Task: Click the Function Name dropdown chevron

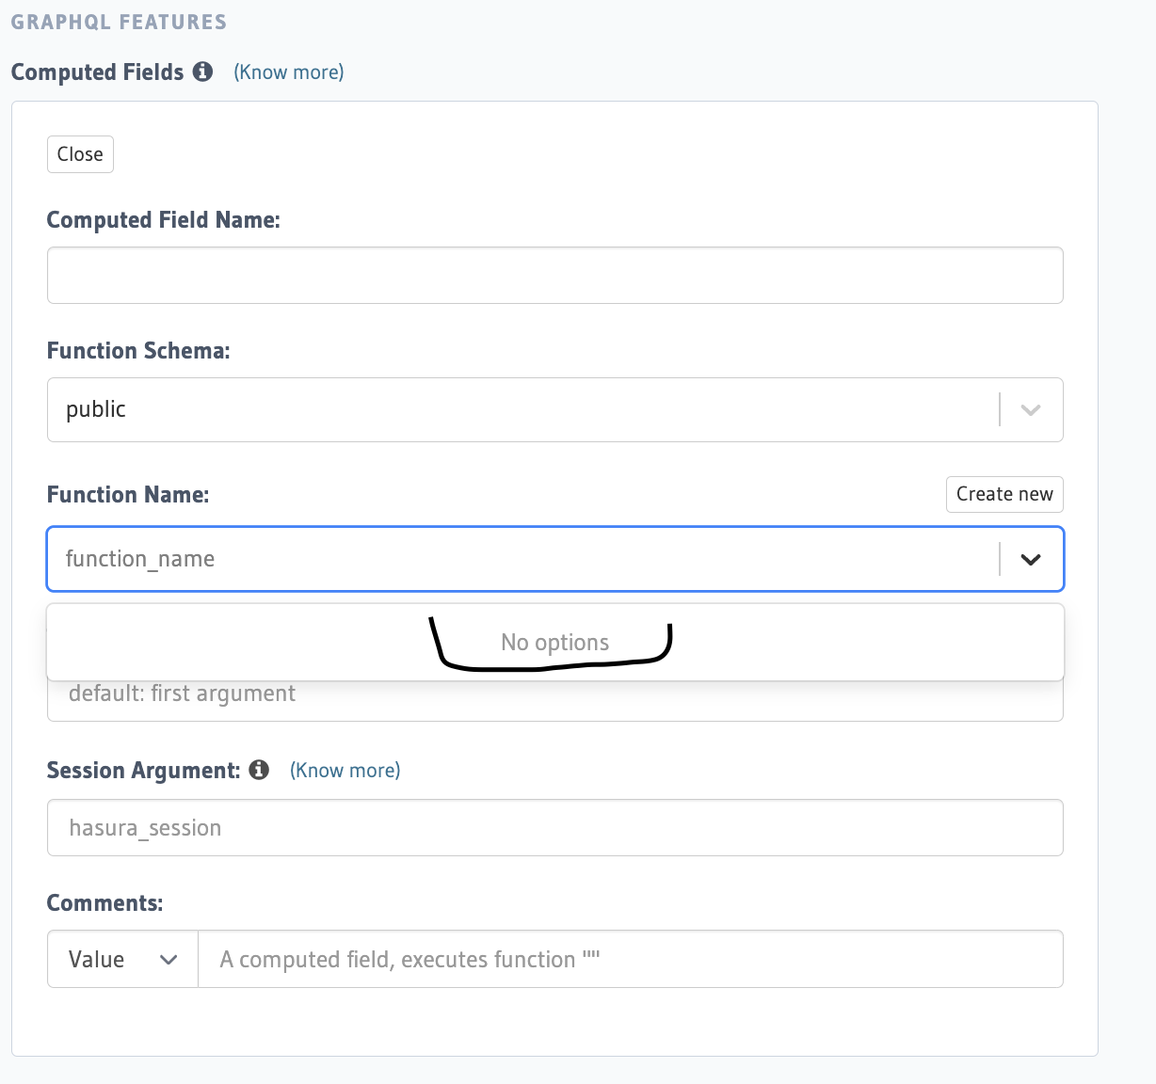Action: click(1031, 559)
